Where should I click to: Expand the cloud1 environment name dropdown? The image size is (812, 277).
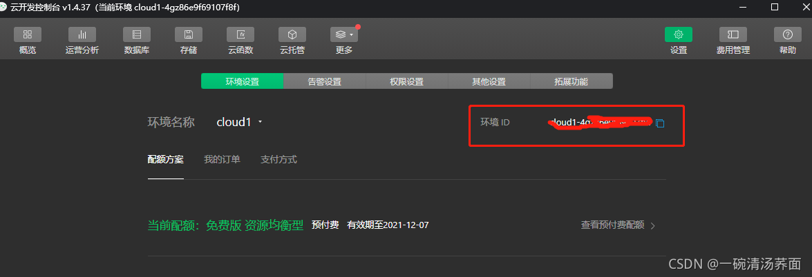(260, 123)
